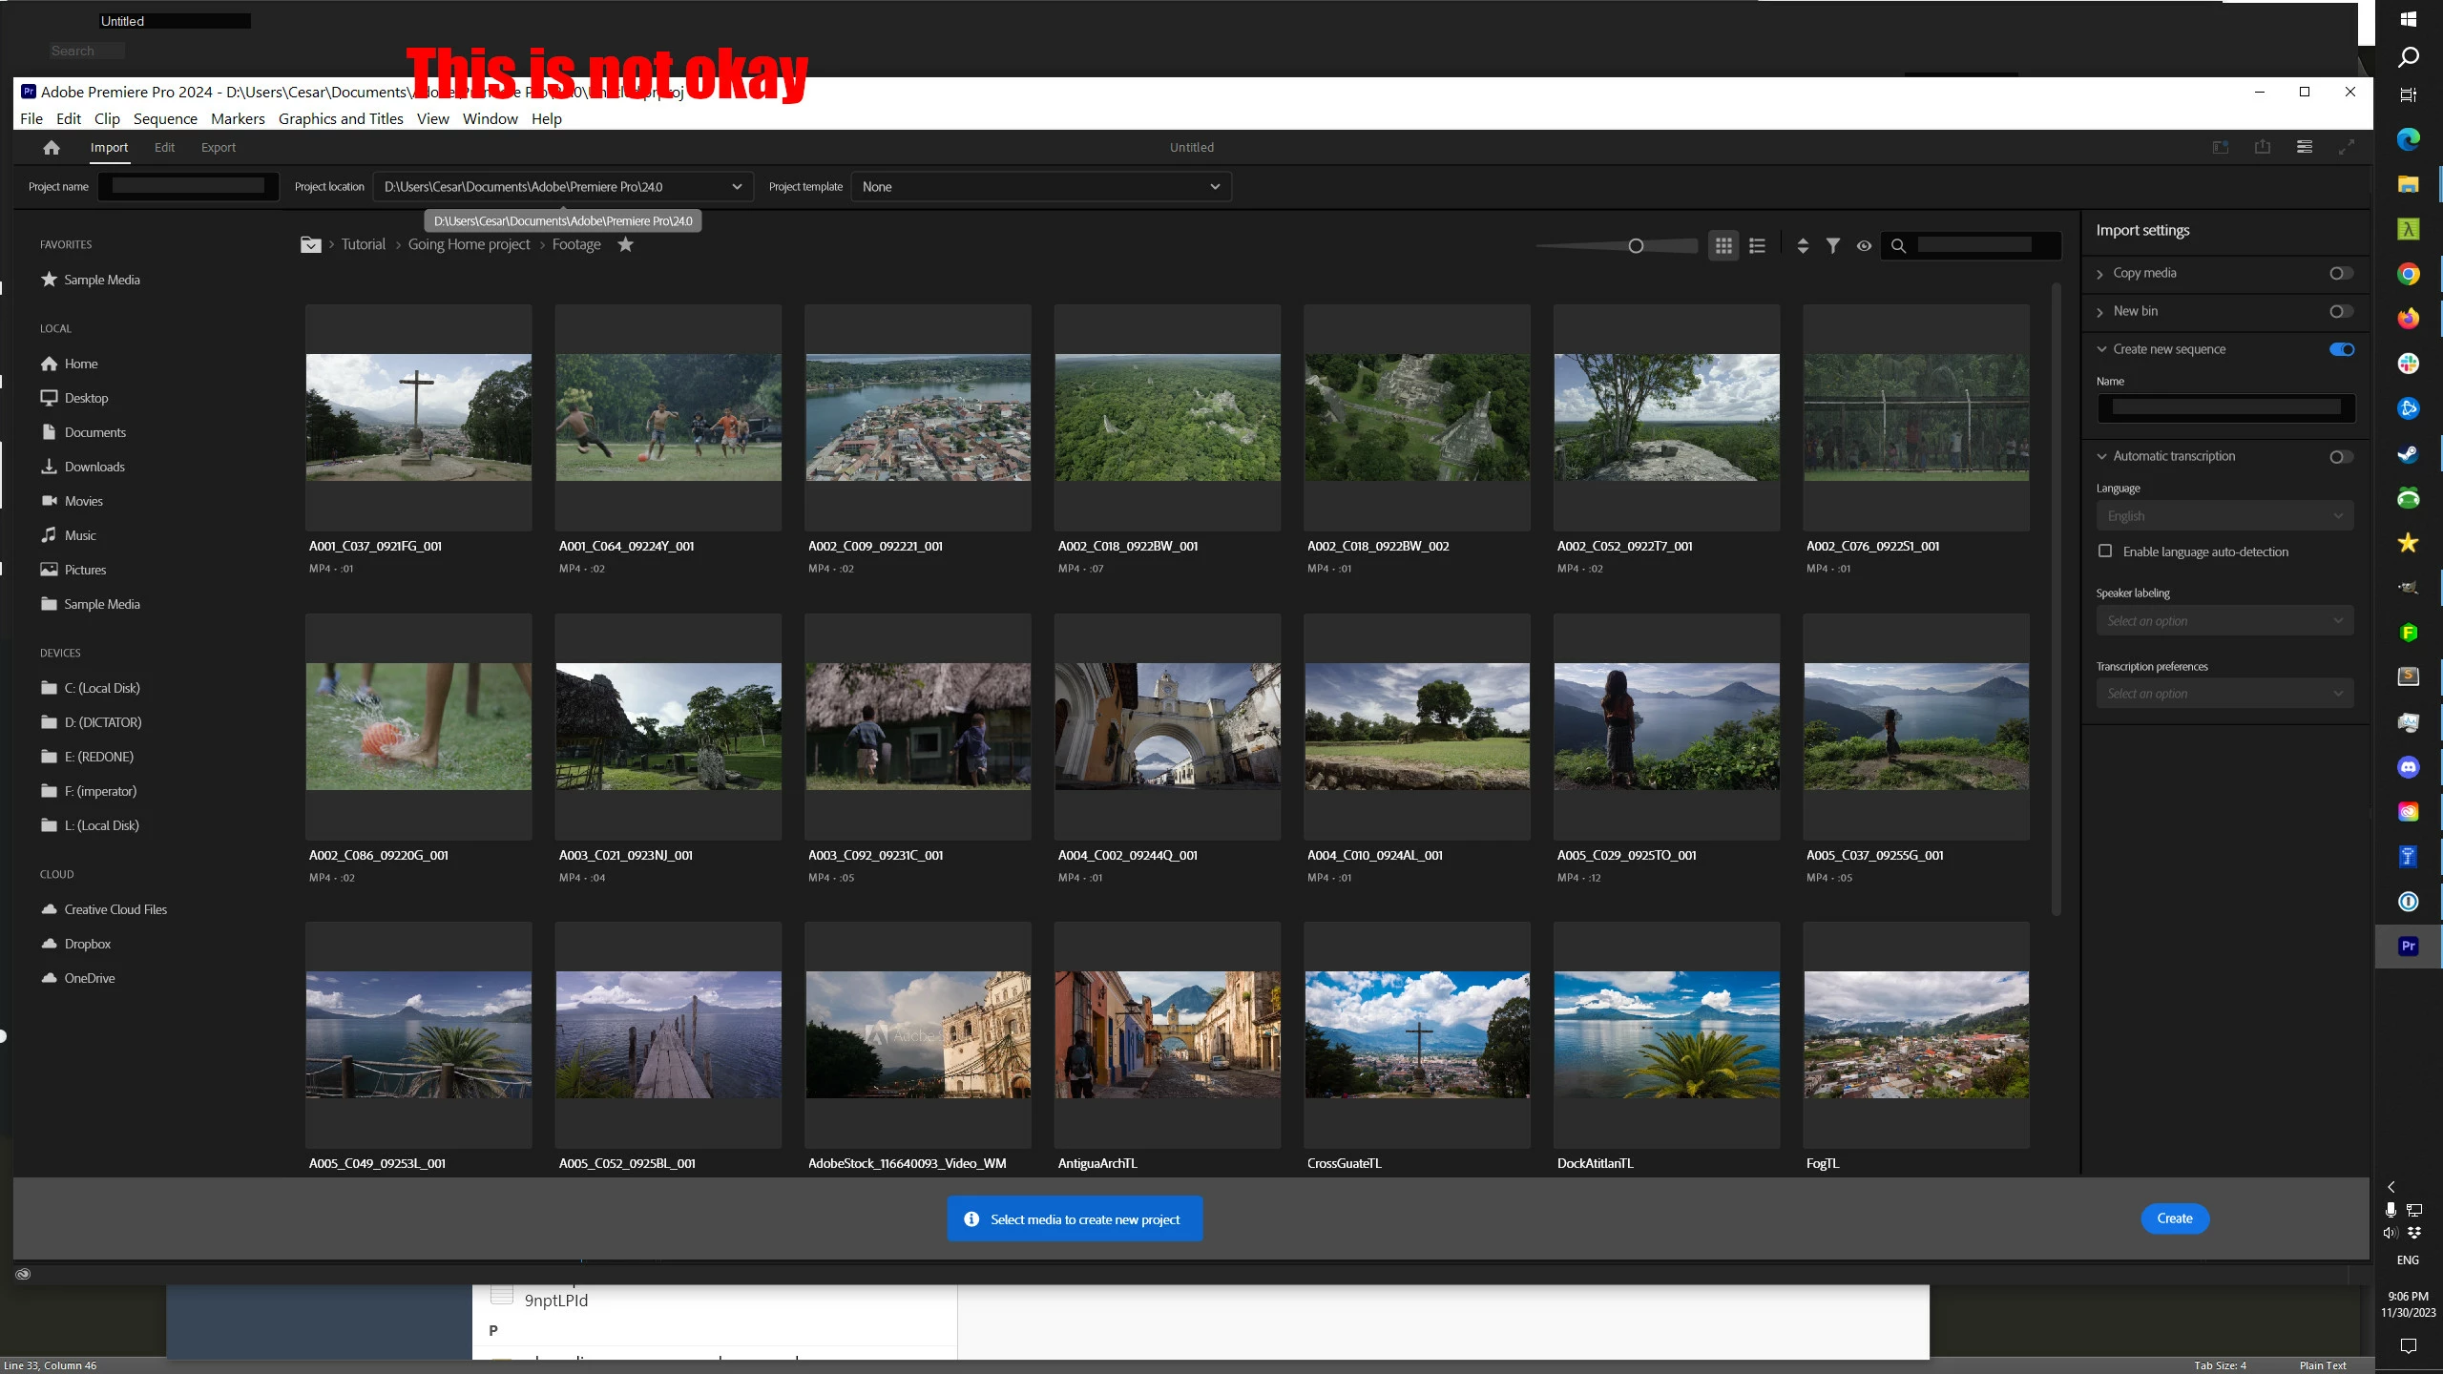
Task: Switch to list view icon
Action: pos(1758,246)
